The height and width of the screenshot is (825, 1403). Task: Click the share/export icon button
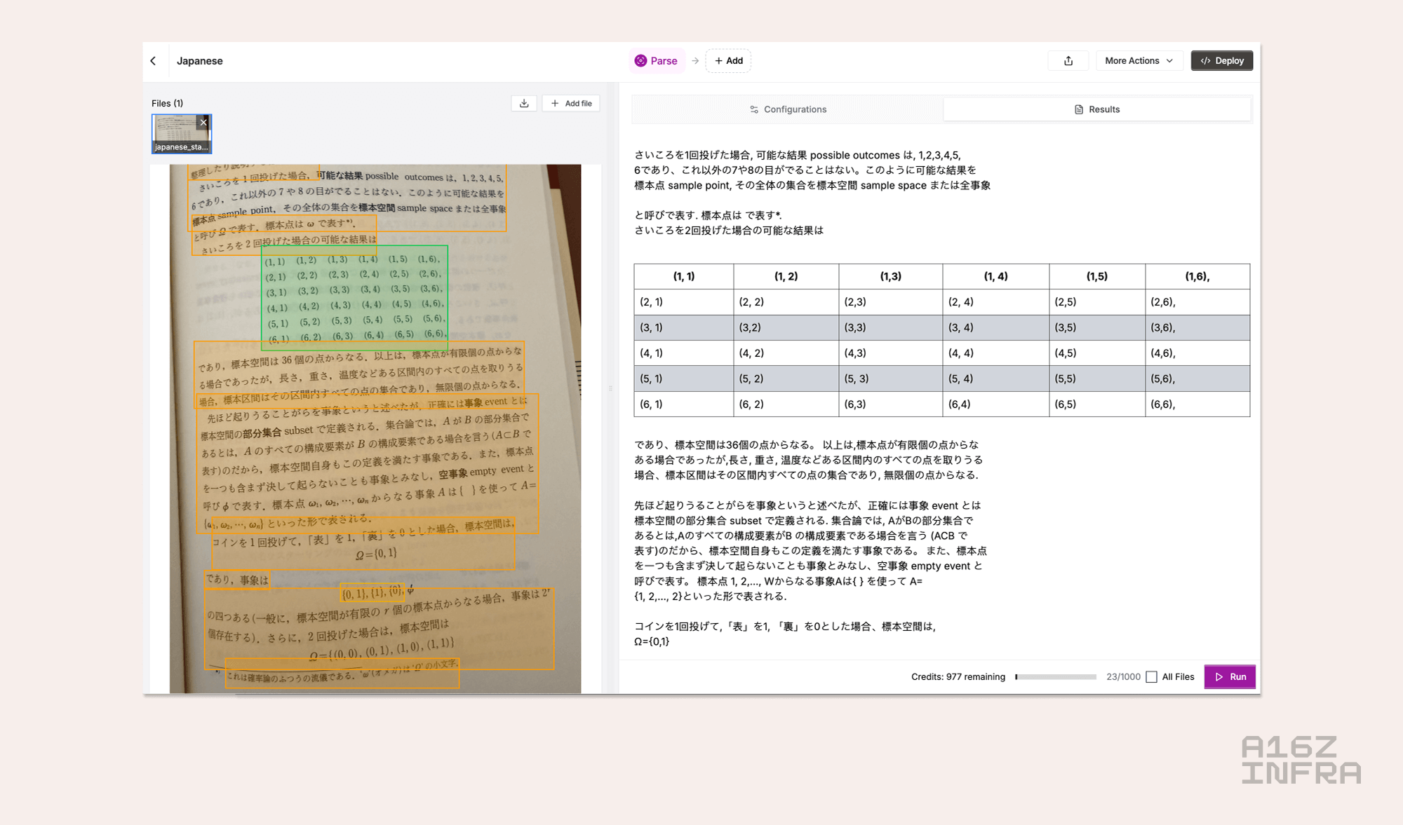[x=1068, y=61]
